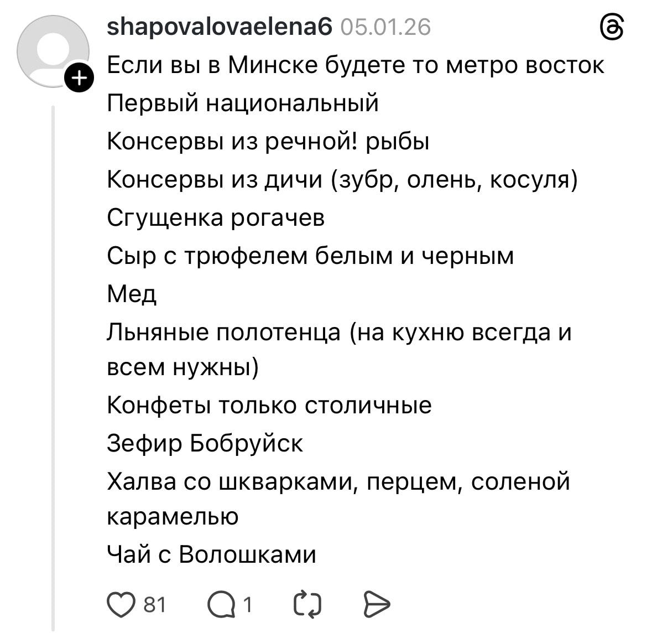
Task: Select the heart icon without touching the count
Action: pyautogui.click(x=123, y=605)
